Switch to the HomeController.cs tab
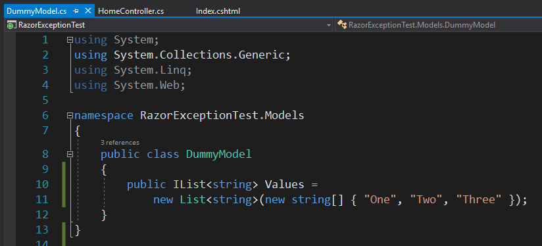 (x=131, y=11)
